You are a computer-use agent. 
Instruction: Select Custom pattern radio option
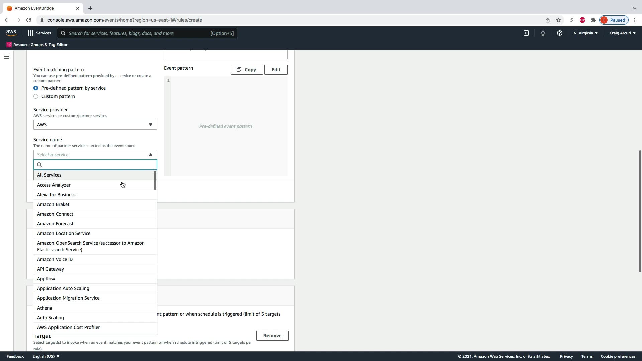[36, 96]
